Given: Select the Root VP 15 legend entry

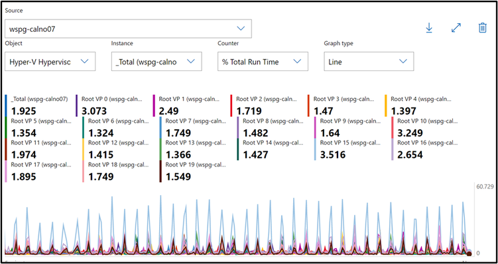Looking at the screenshot, I should (x=347, y=149).
